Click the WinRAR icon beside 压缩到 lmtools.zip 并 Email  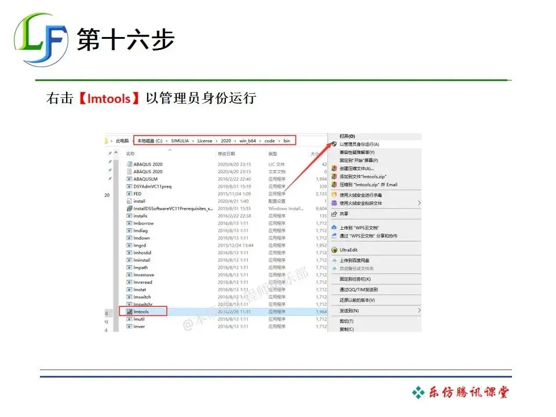tap(334, 184)
